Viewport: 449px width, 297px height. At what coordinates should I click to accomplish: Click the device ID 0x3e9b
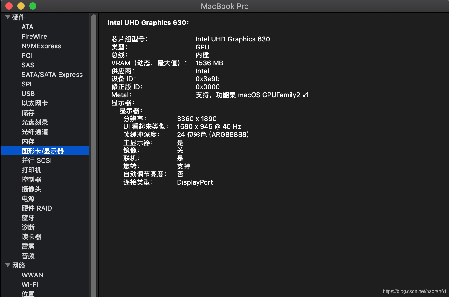(207, 79)
